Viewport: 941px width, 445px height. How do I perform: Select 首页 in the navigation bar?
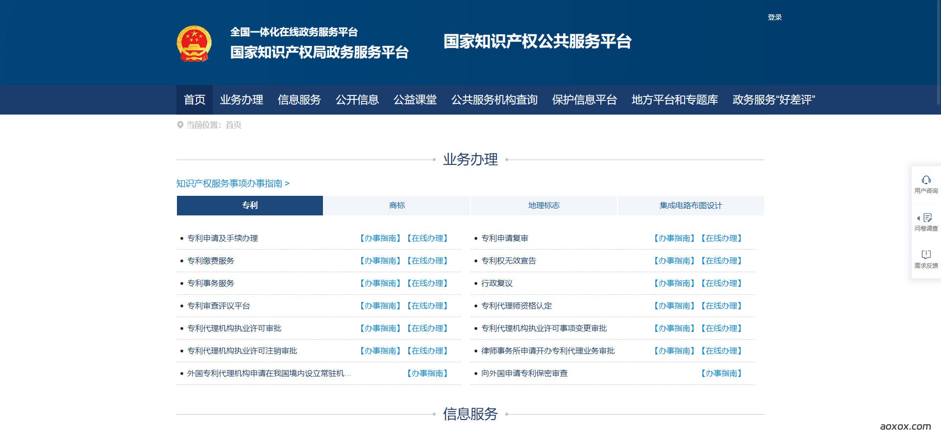pos(194,100)
